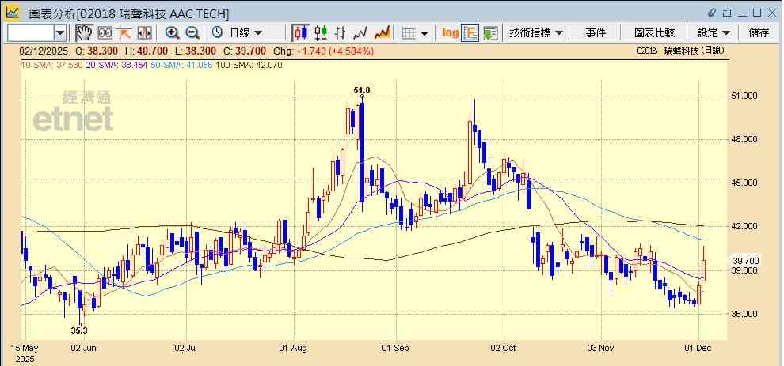Switch to the line chart type
The height and width of the screenshot is (366, 784).
pyautogui.click(x=361, y=32)
